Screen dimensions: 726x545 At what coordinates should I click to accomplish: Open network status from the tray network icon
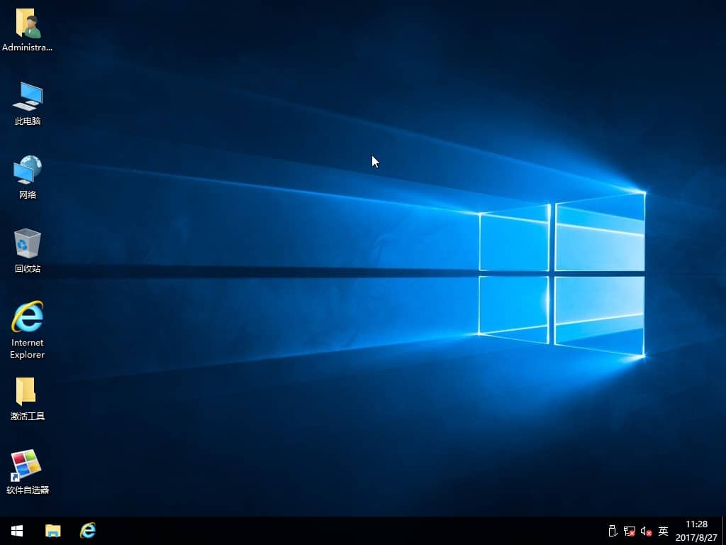point(628,531)
